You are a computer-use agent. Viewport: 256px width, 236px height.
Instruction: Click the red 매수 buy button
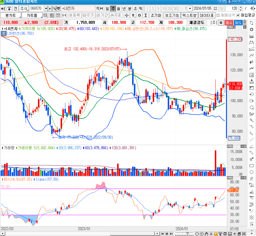coord(229,23)
